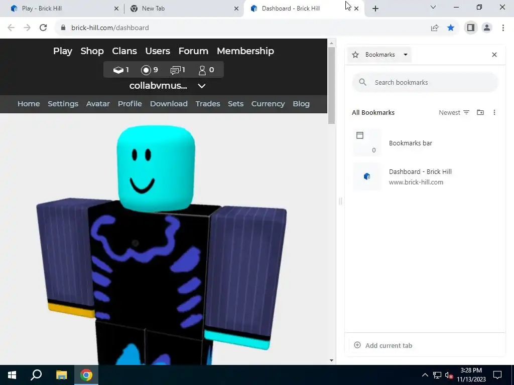The height and width of the screenshot is (385, 514).
Task: Close the Bookmarks side panel
Action: coord(494,55)
